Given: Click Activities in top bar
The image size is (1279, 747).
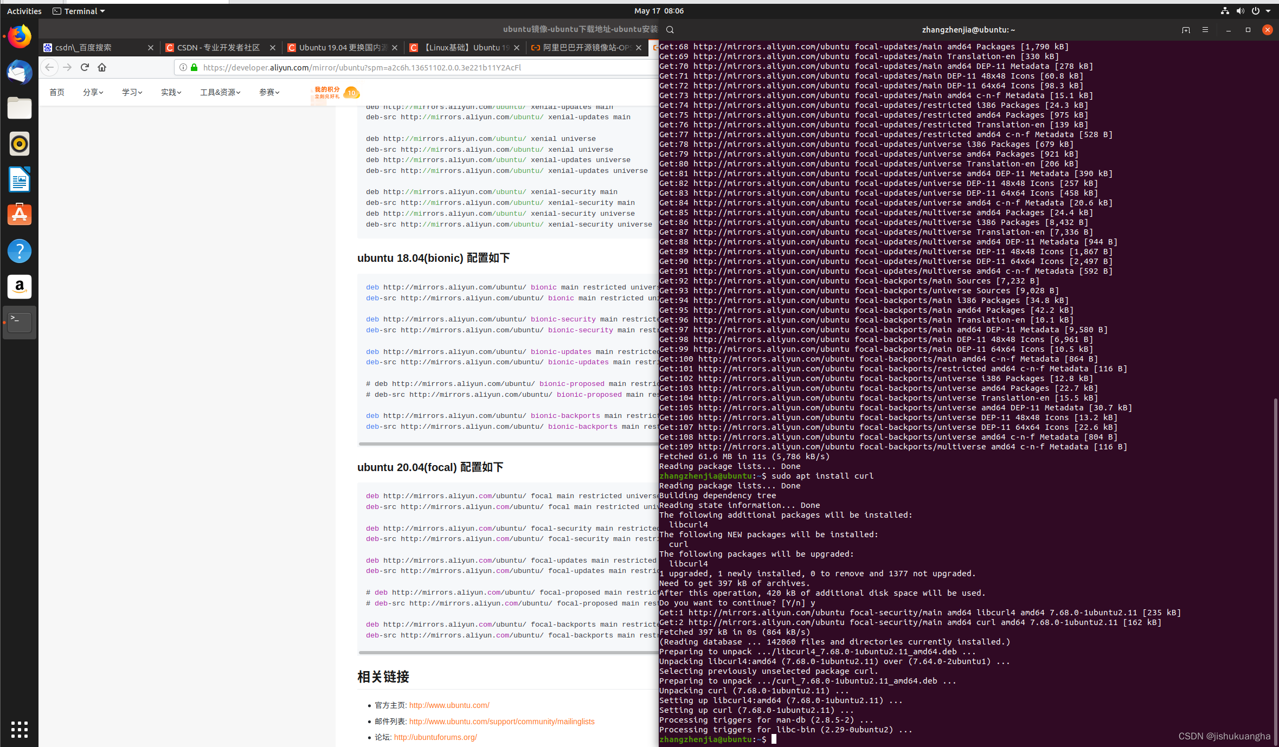Looking at the screenshot, I should (x=24, y=11).
